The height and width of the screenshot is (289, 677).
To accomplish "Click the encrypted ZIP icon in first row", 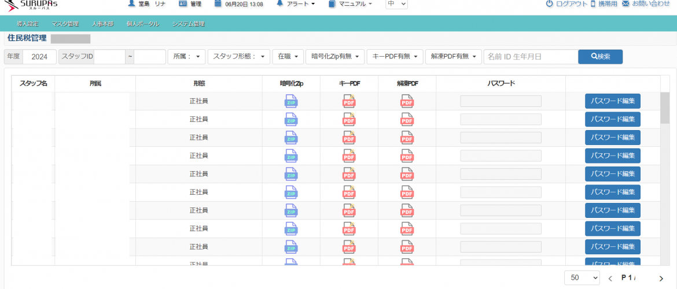I will click(291, 101).
